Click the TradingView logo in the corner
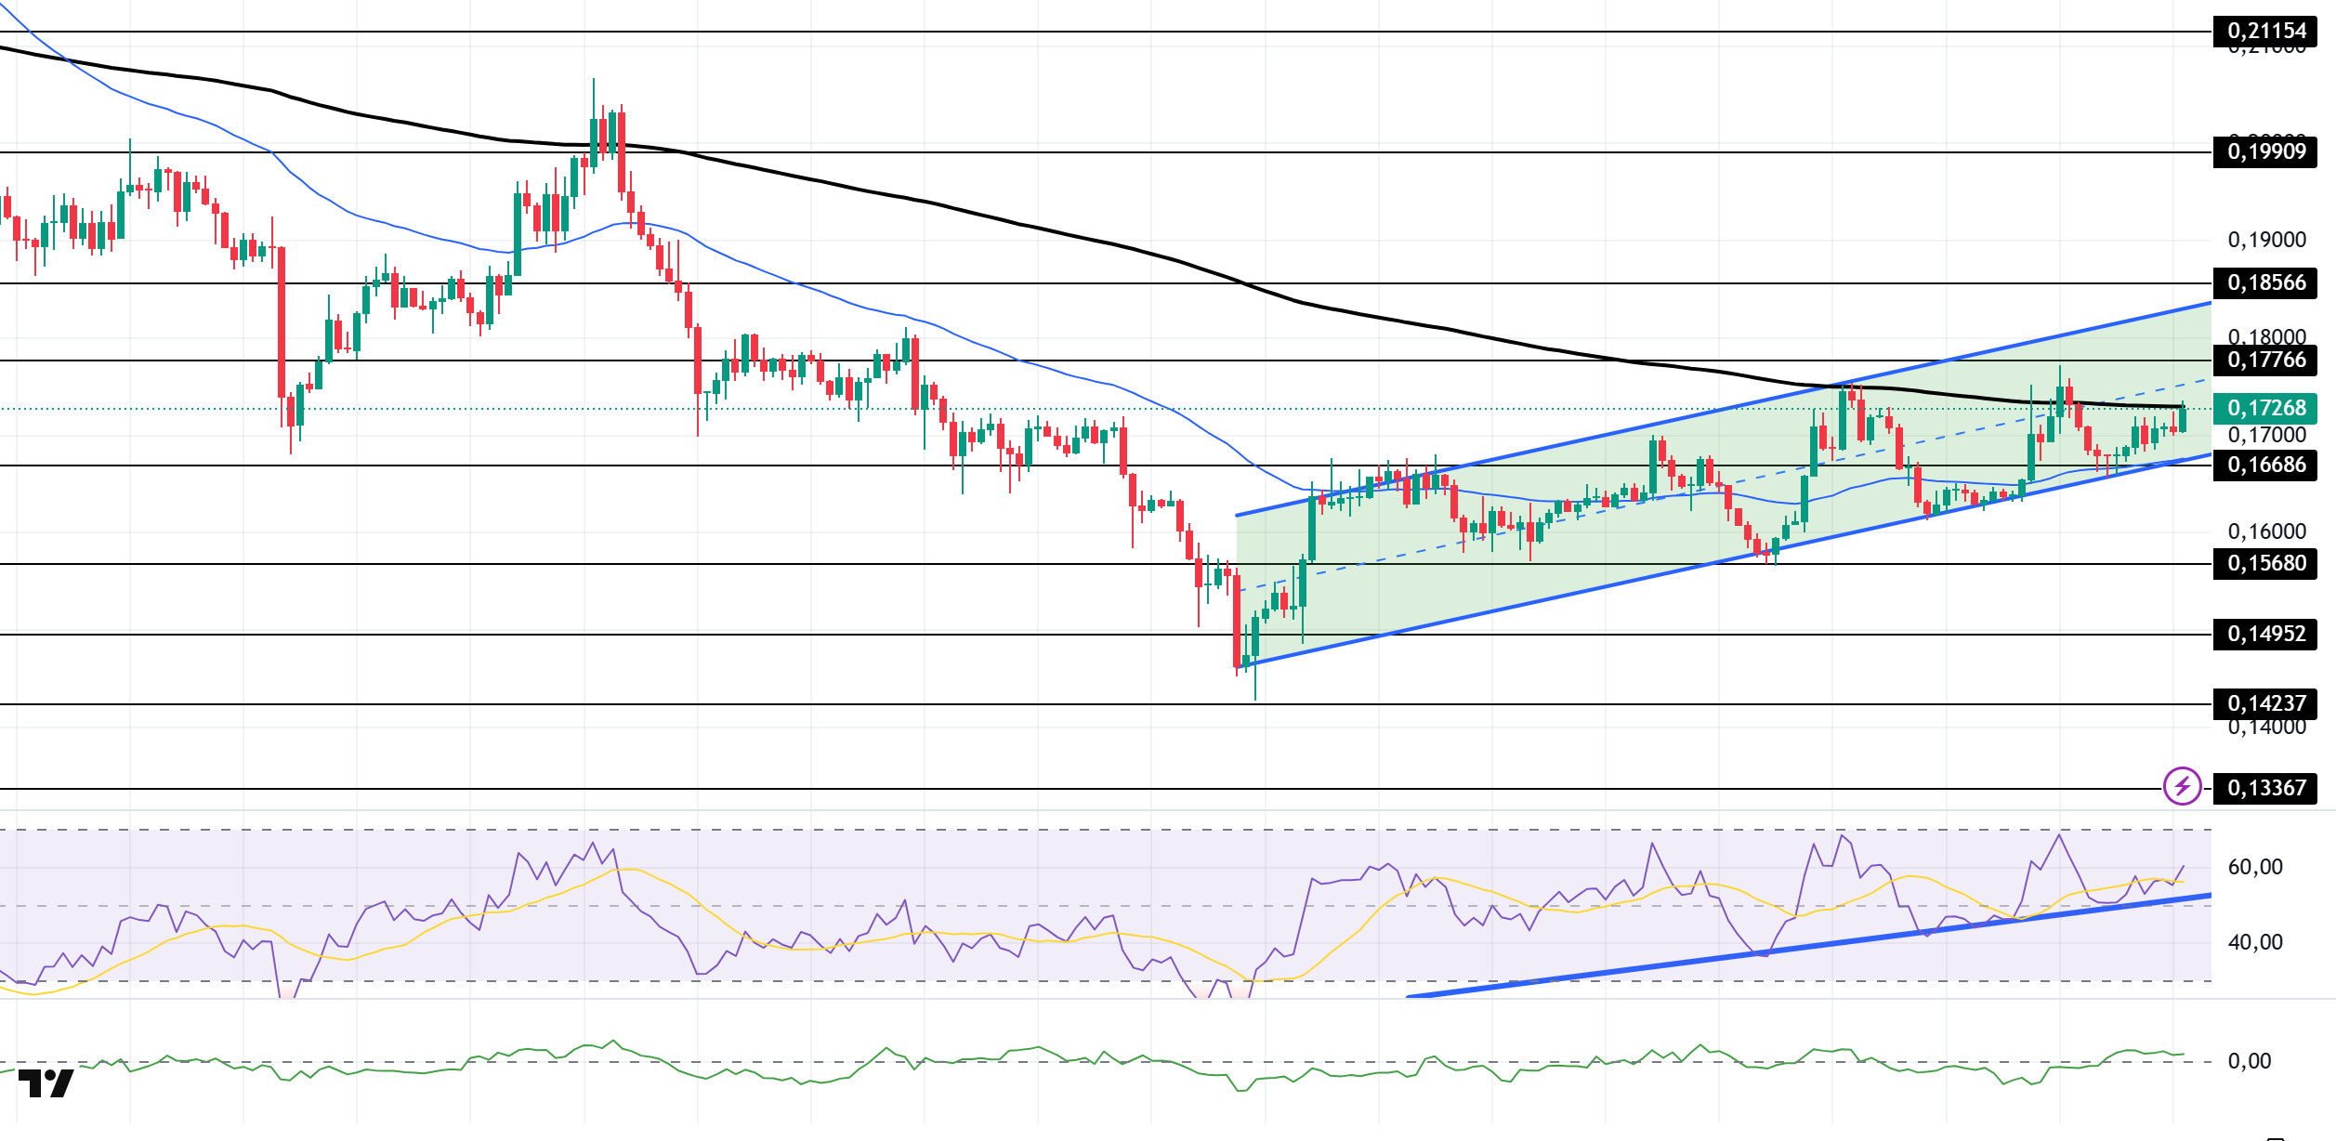 click(46, 1083)
